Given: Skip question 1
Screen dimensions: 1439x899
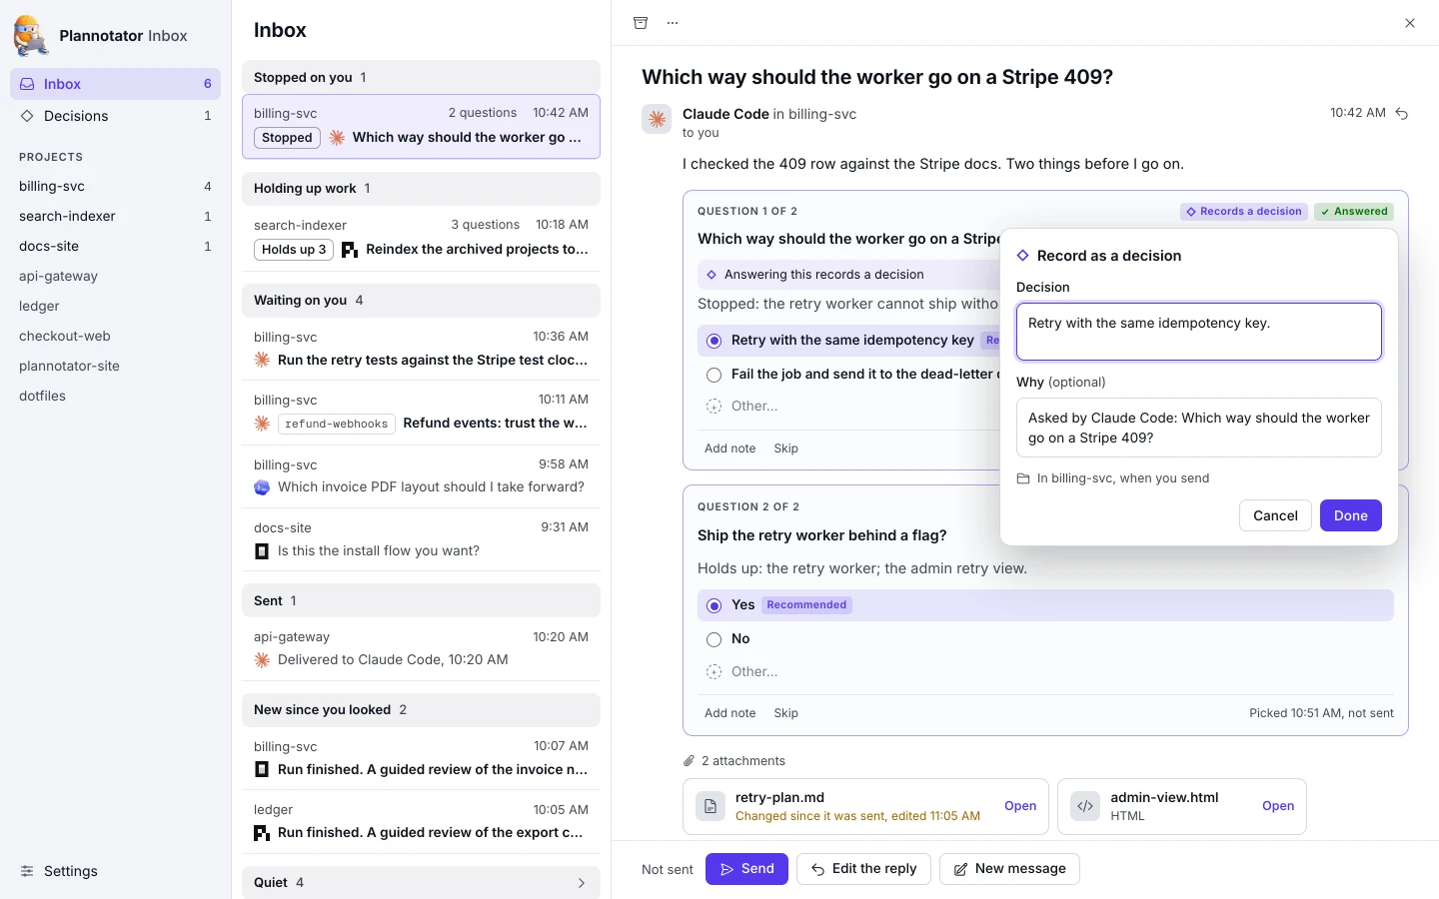Looking at the screenshot, I should (785, 449).
